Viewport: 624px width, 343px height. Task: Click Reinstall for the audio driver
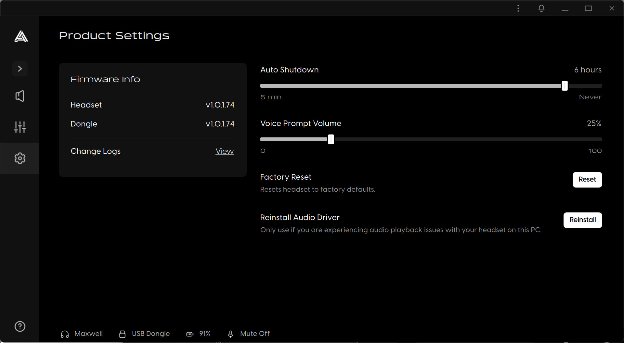point(582,220)
